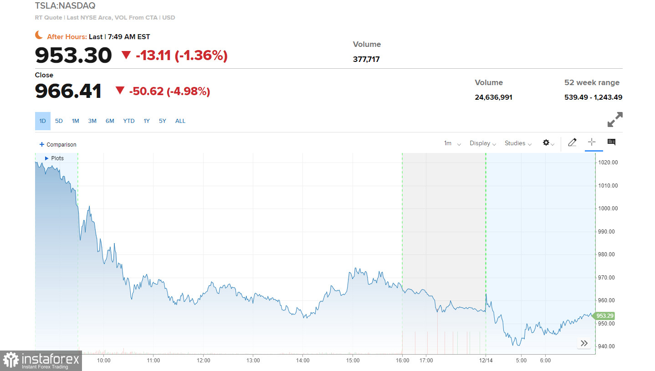Switch to the YTD range tab

click(x=129, y=121)
